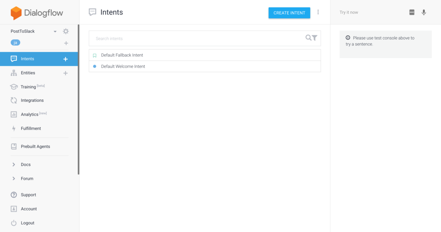The height and width of the screenshot is (232, 441).
Task: Open the Integrations section
Action: (32, 101)
